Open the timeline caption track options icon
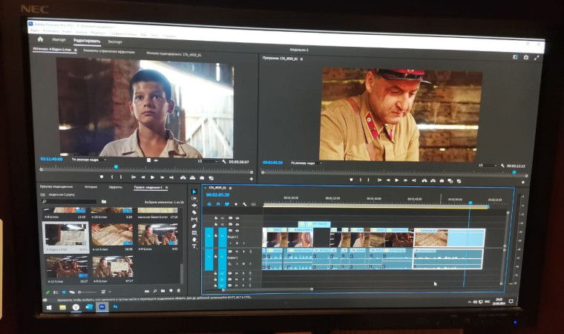 pos(253,204)
